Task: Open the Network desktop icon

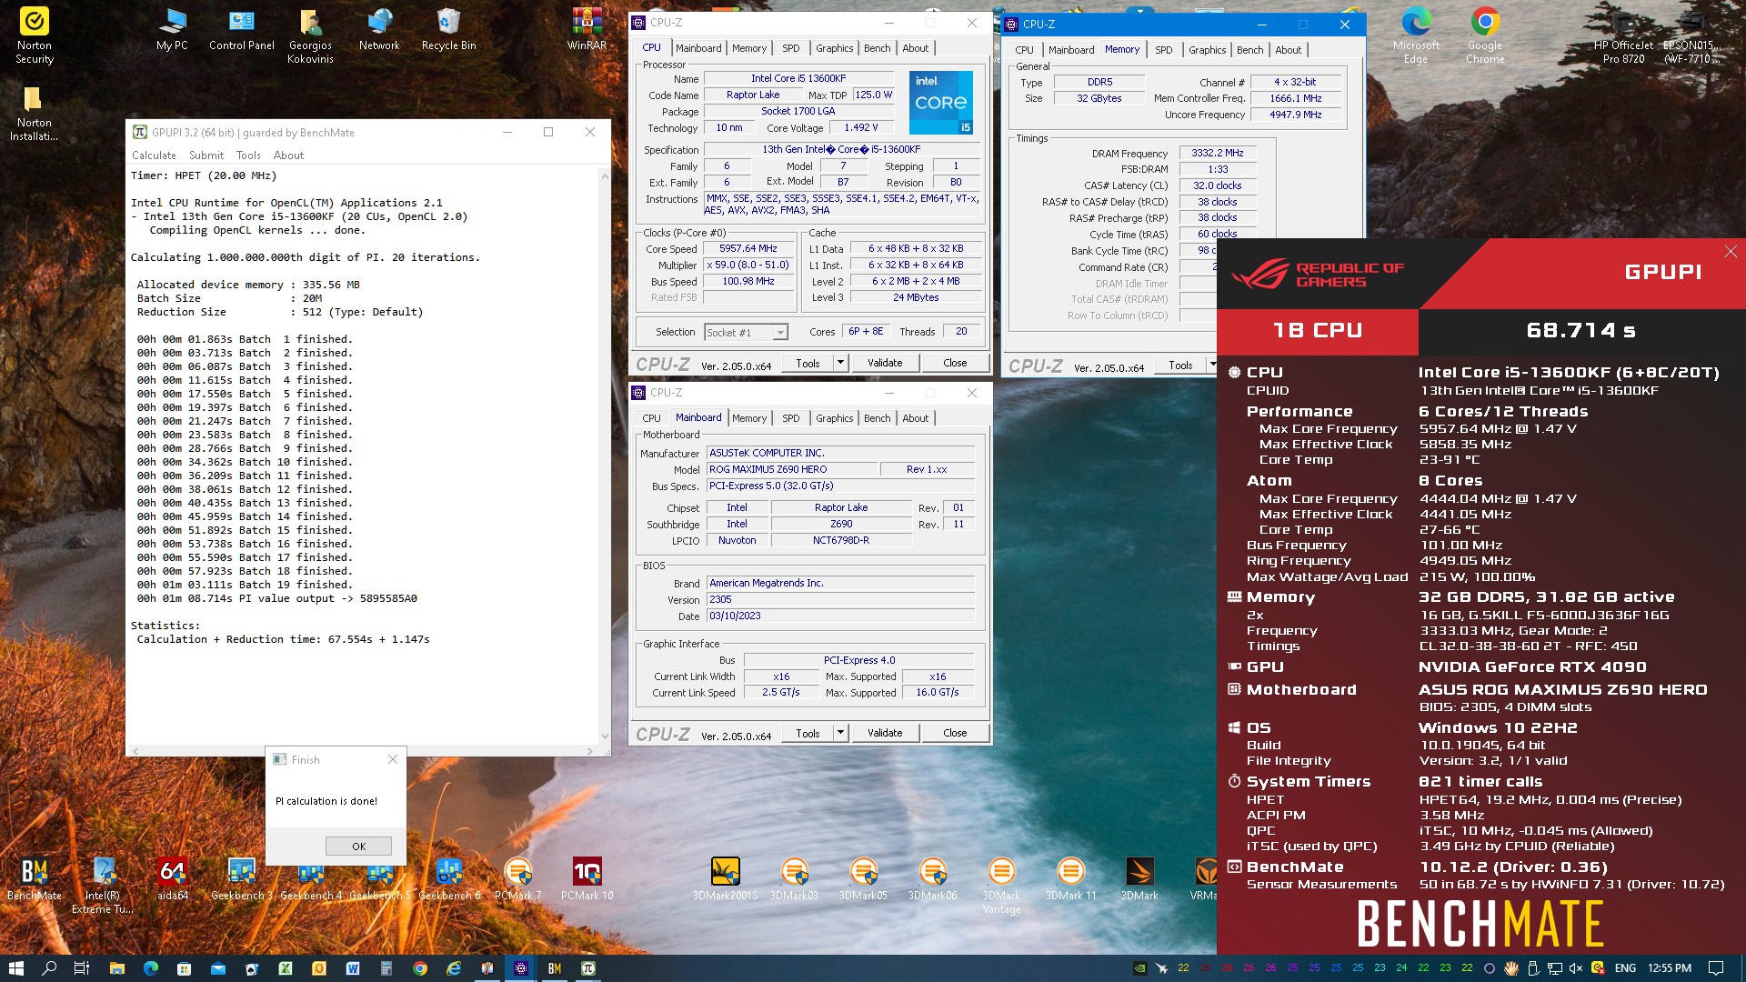Action: [379, 30]
